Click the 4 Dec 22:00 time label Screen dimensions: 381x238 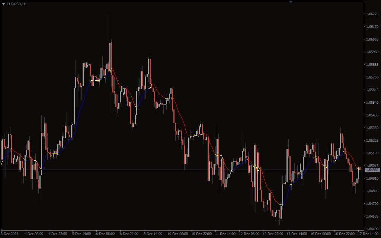pyautogui.click(x=58, y=234)
